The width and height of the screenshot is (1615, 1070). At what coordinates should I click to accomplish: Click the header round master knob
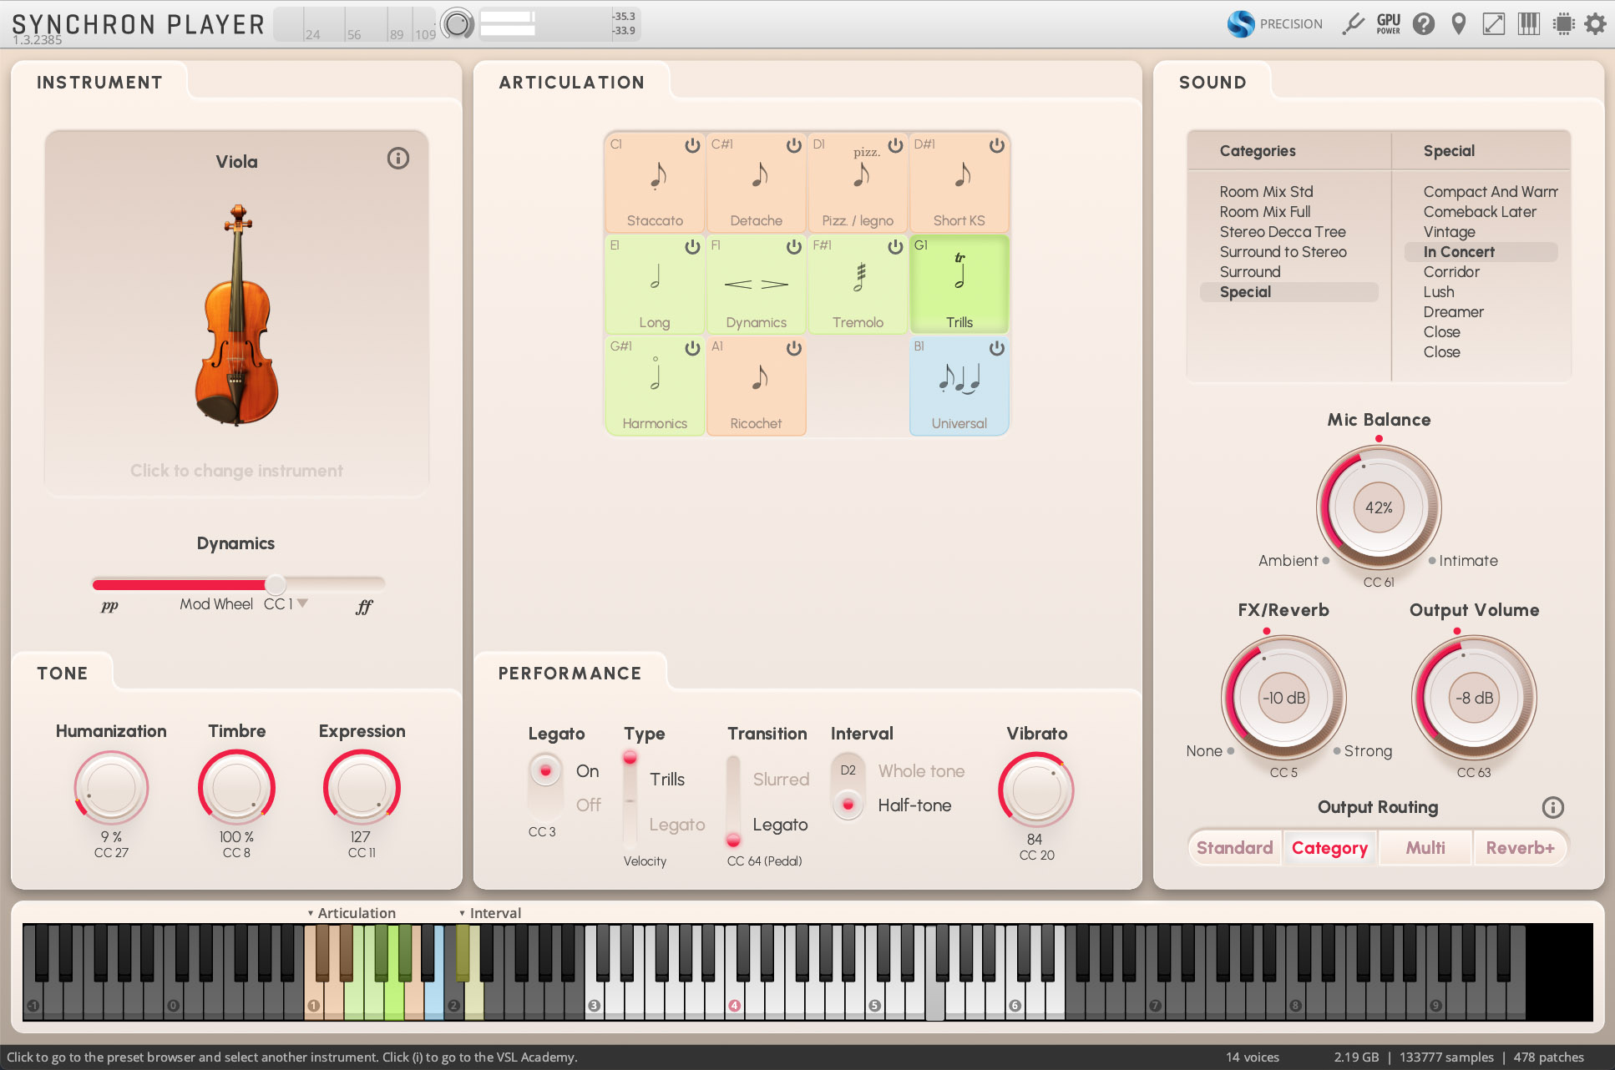point(457,23)
